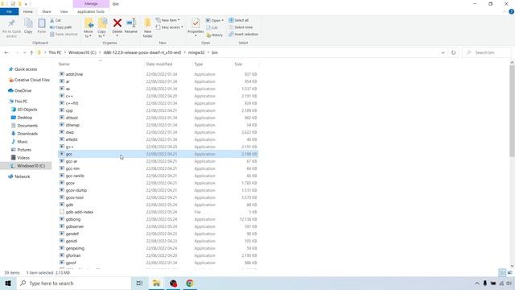
Task: Expand the Open button dropdown arrow
Action: click(222, 20)
